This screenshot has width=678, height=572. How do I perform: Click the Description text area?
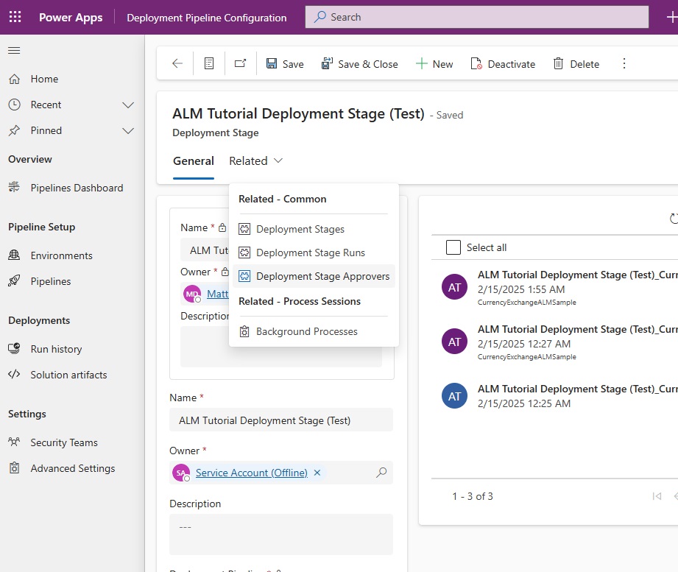(281, 534)
